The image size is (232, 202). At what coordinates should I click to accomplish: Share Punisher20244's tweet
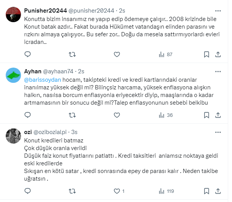(x=218, y=54)
